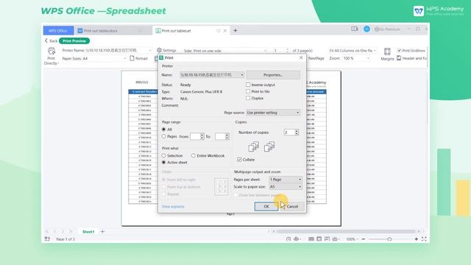Click the From page input field

195,136
